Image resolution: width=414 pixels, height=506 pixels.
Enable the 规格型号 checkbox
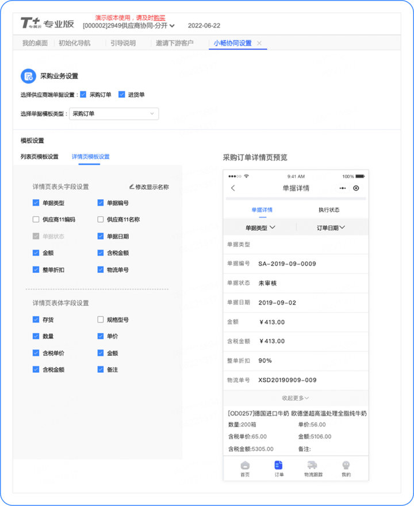point(100,319)
